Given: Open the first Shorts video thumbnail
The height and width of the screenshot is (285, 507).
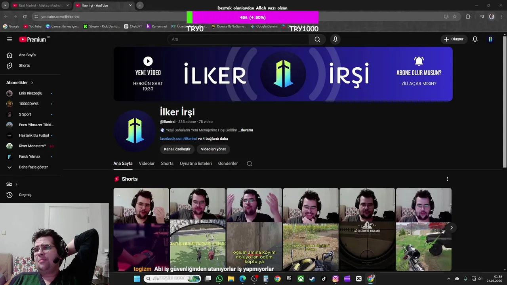Looking at the screenshot, I should point(141,230).
